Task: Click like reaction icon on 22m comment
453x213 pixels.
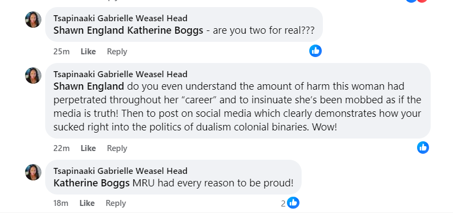Action: (423, 148)
